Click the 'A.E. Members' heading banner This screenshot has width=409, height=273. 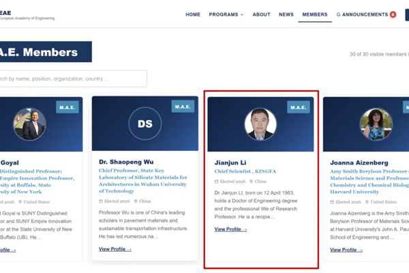46,52
